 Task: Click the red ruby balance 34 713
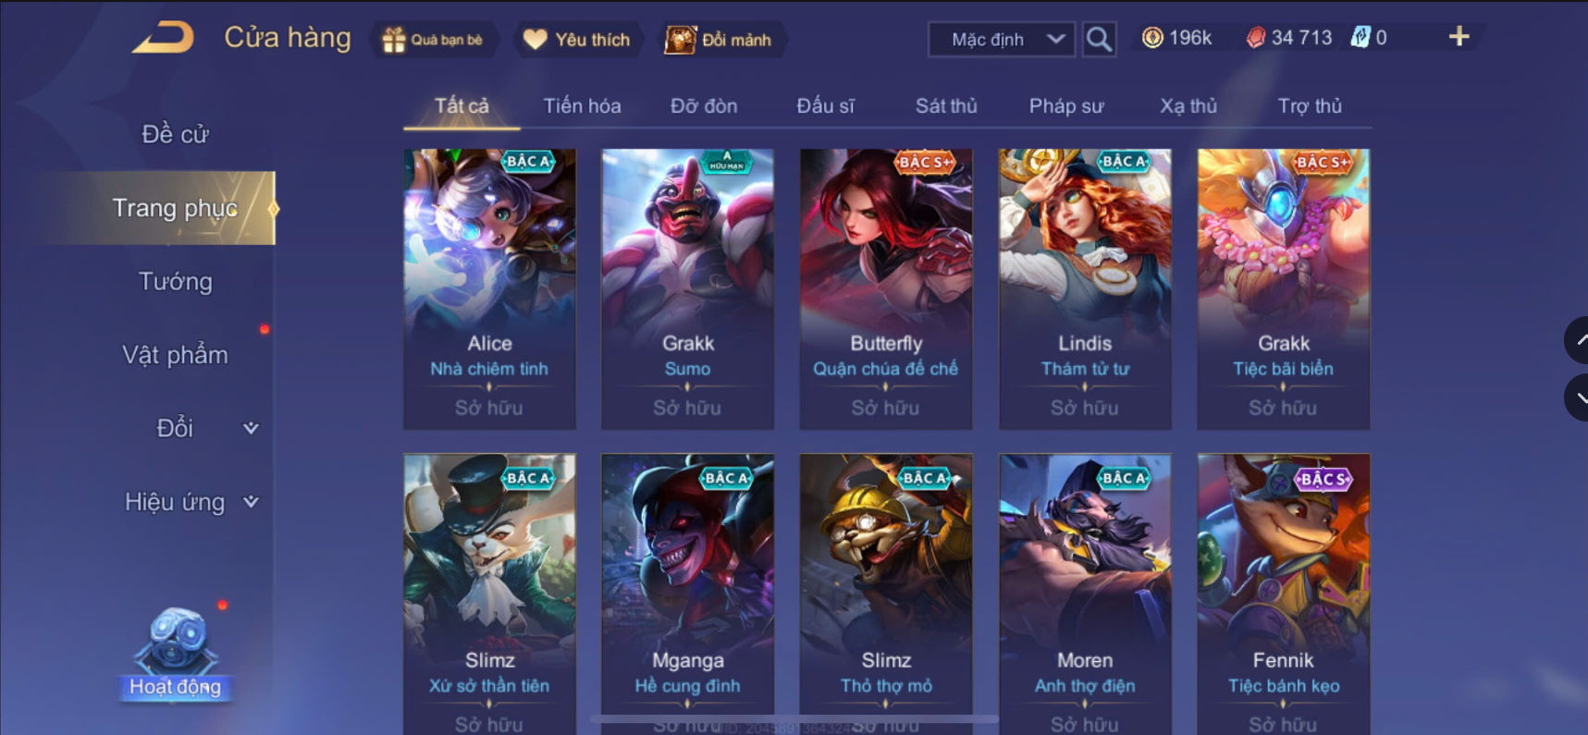tap(1289, 38)
